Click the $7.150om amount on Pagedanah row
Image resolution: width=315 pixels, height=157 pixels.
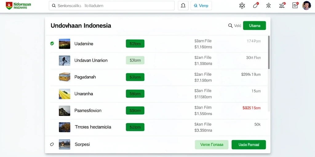[x=203, y=81]
